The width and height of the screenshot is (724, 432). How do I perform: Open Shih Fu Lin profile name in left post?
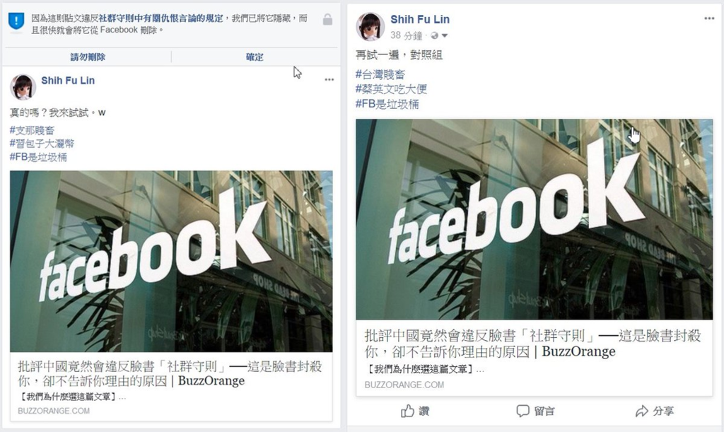click(x=68, y=81)
